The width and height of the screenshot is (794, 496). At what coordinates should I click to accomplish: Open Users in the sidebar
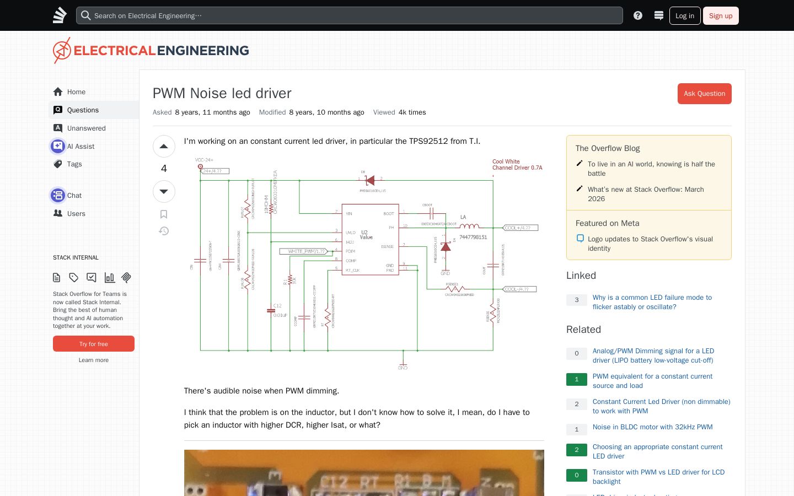coord(93,213)
